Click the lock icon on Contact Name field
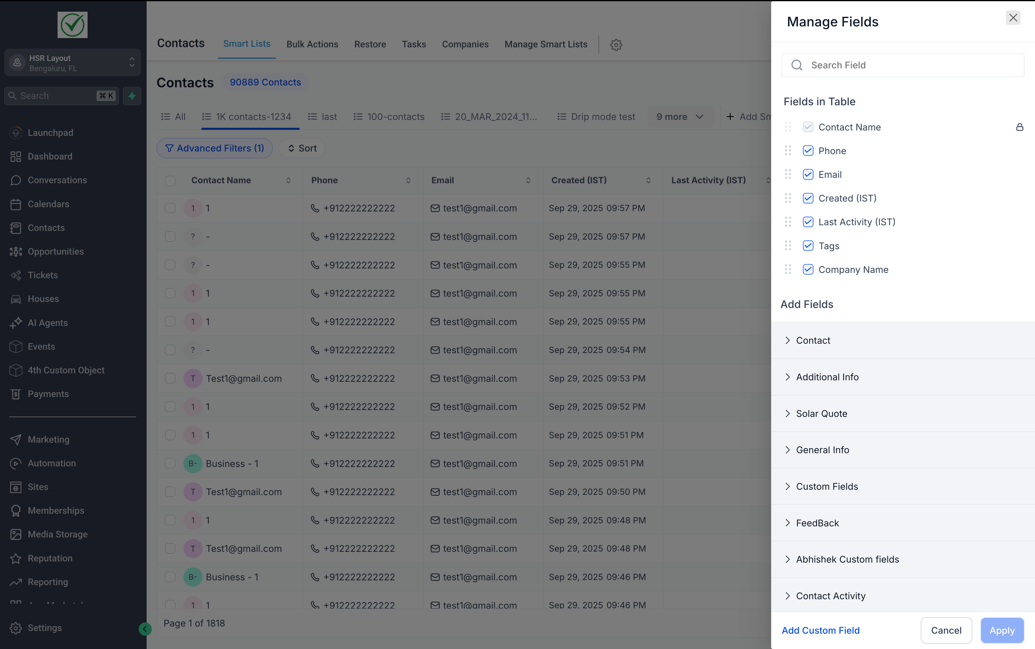The image size is (1035, 649). coord(1019,127)
